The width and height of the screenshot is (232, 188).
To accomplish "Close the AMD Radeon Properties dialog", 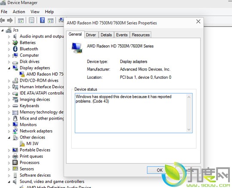I will point(198,22).
